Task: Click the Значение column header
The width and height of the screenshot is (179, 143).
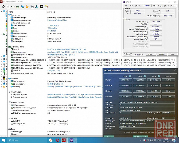Action: click(x=51, y=12)
